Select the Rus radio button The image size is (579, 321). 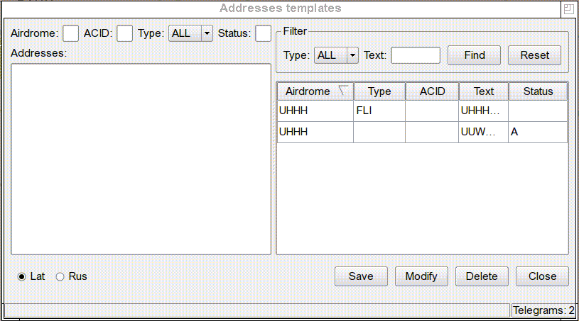tap(60, 276)
